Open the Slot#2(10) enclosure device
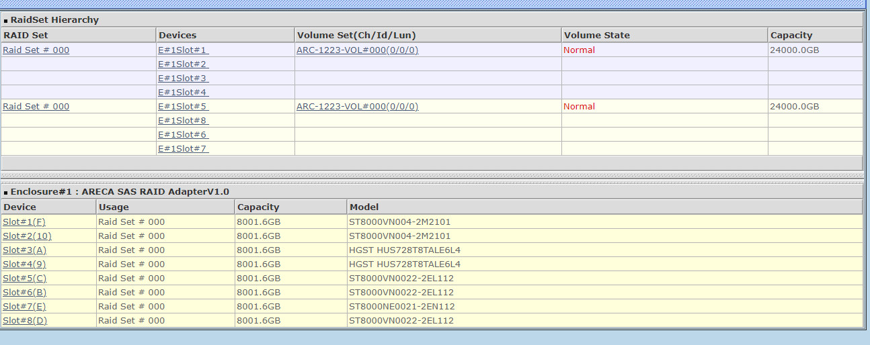Viewport: 870px width, 345px height. pos(27,236)
